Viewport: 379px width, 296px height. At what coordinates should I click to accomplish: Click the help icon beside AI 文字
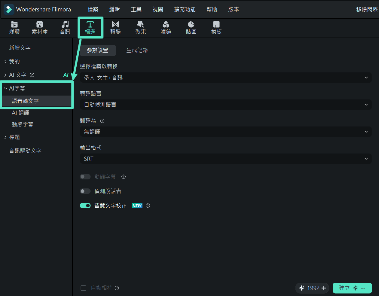32,75
